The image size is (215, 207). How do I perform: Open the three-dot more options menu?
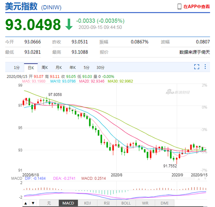pyautogui.click(x=205, y=67)
